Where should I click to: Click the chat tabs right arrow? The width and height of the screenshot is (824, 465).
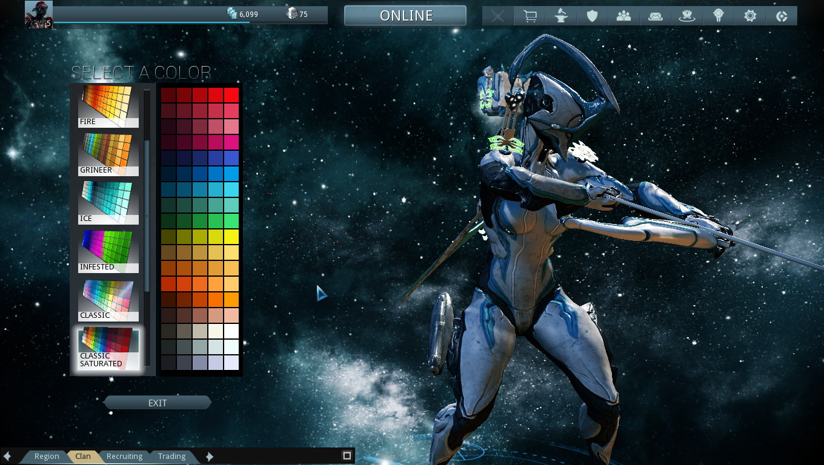[210, 457]
